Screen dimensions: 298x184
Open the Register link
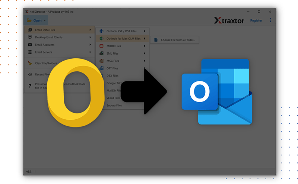[x=256, y=20]
